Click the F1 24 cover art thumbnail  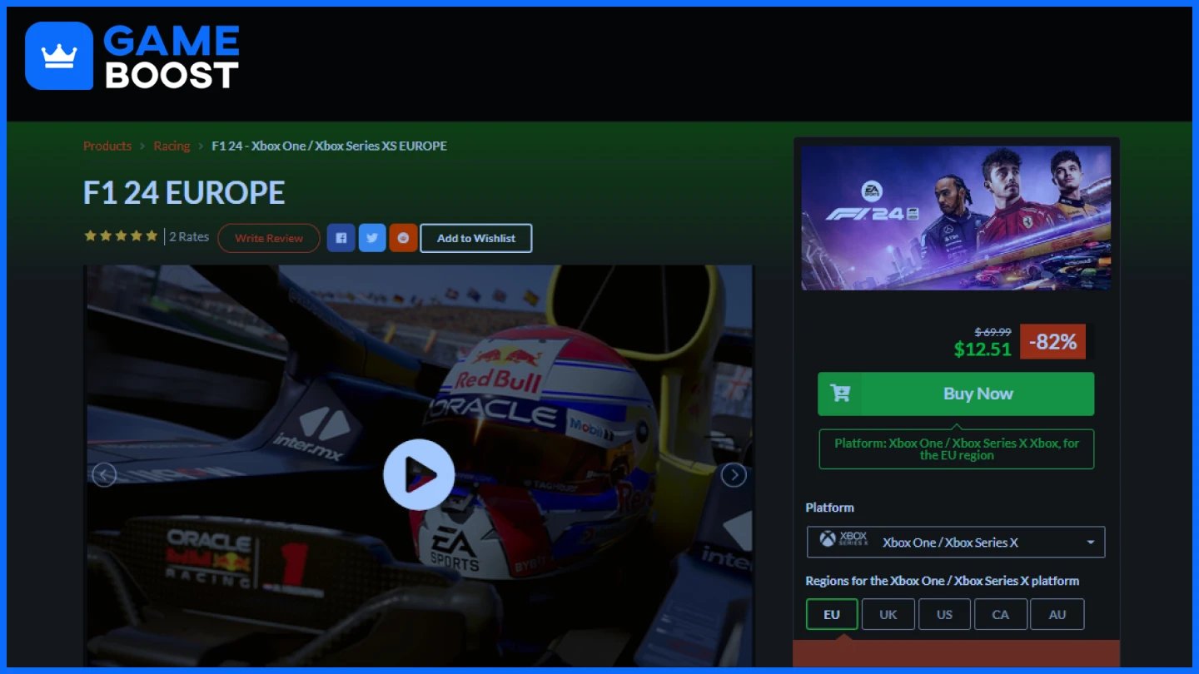point(956,218)
